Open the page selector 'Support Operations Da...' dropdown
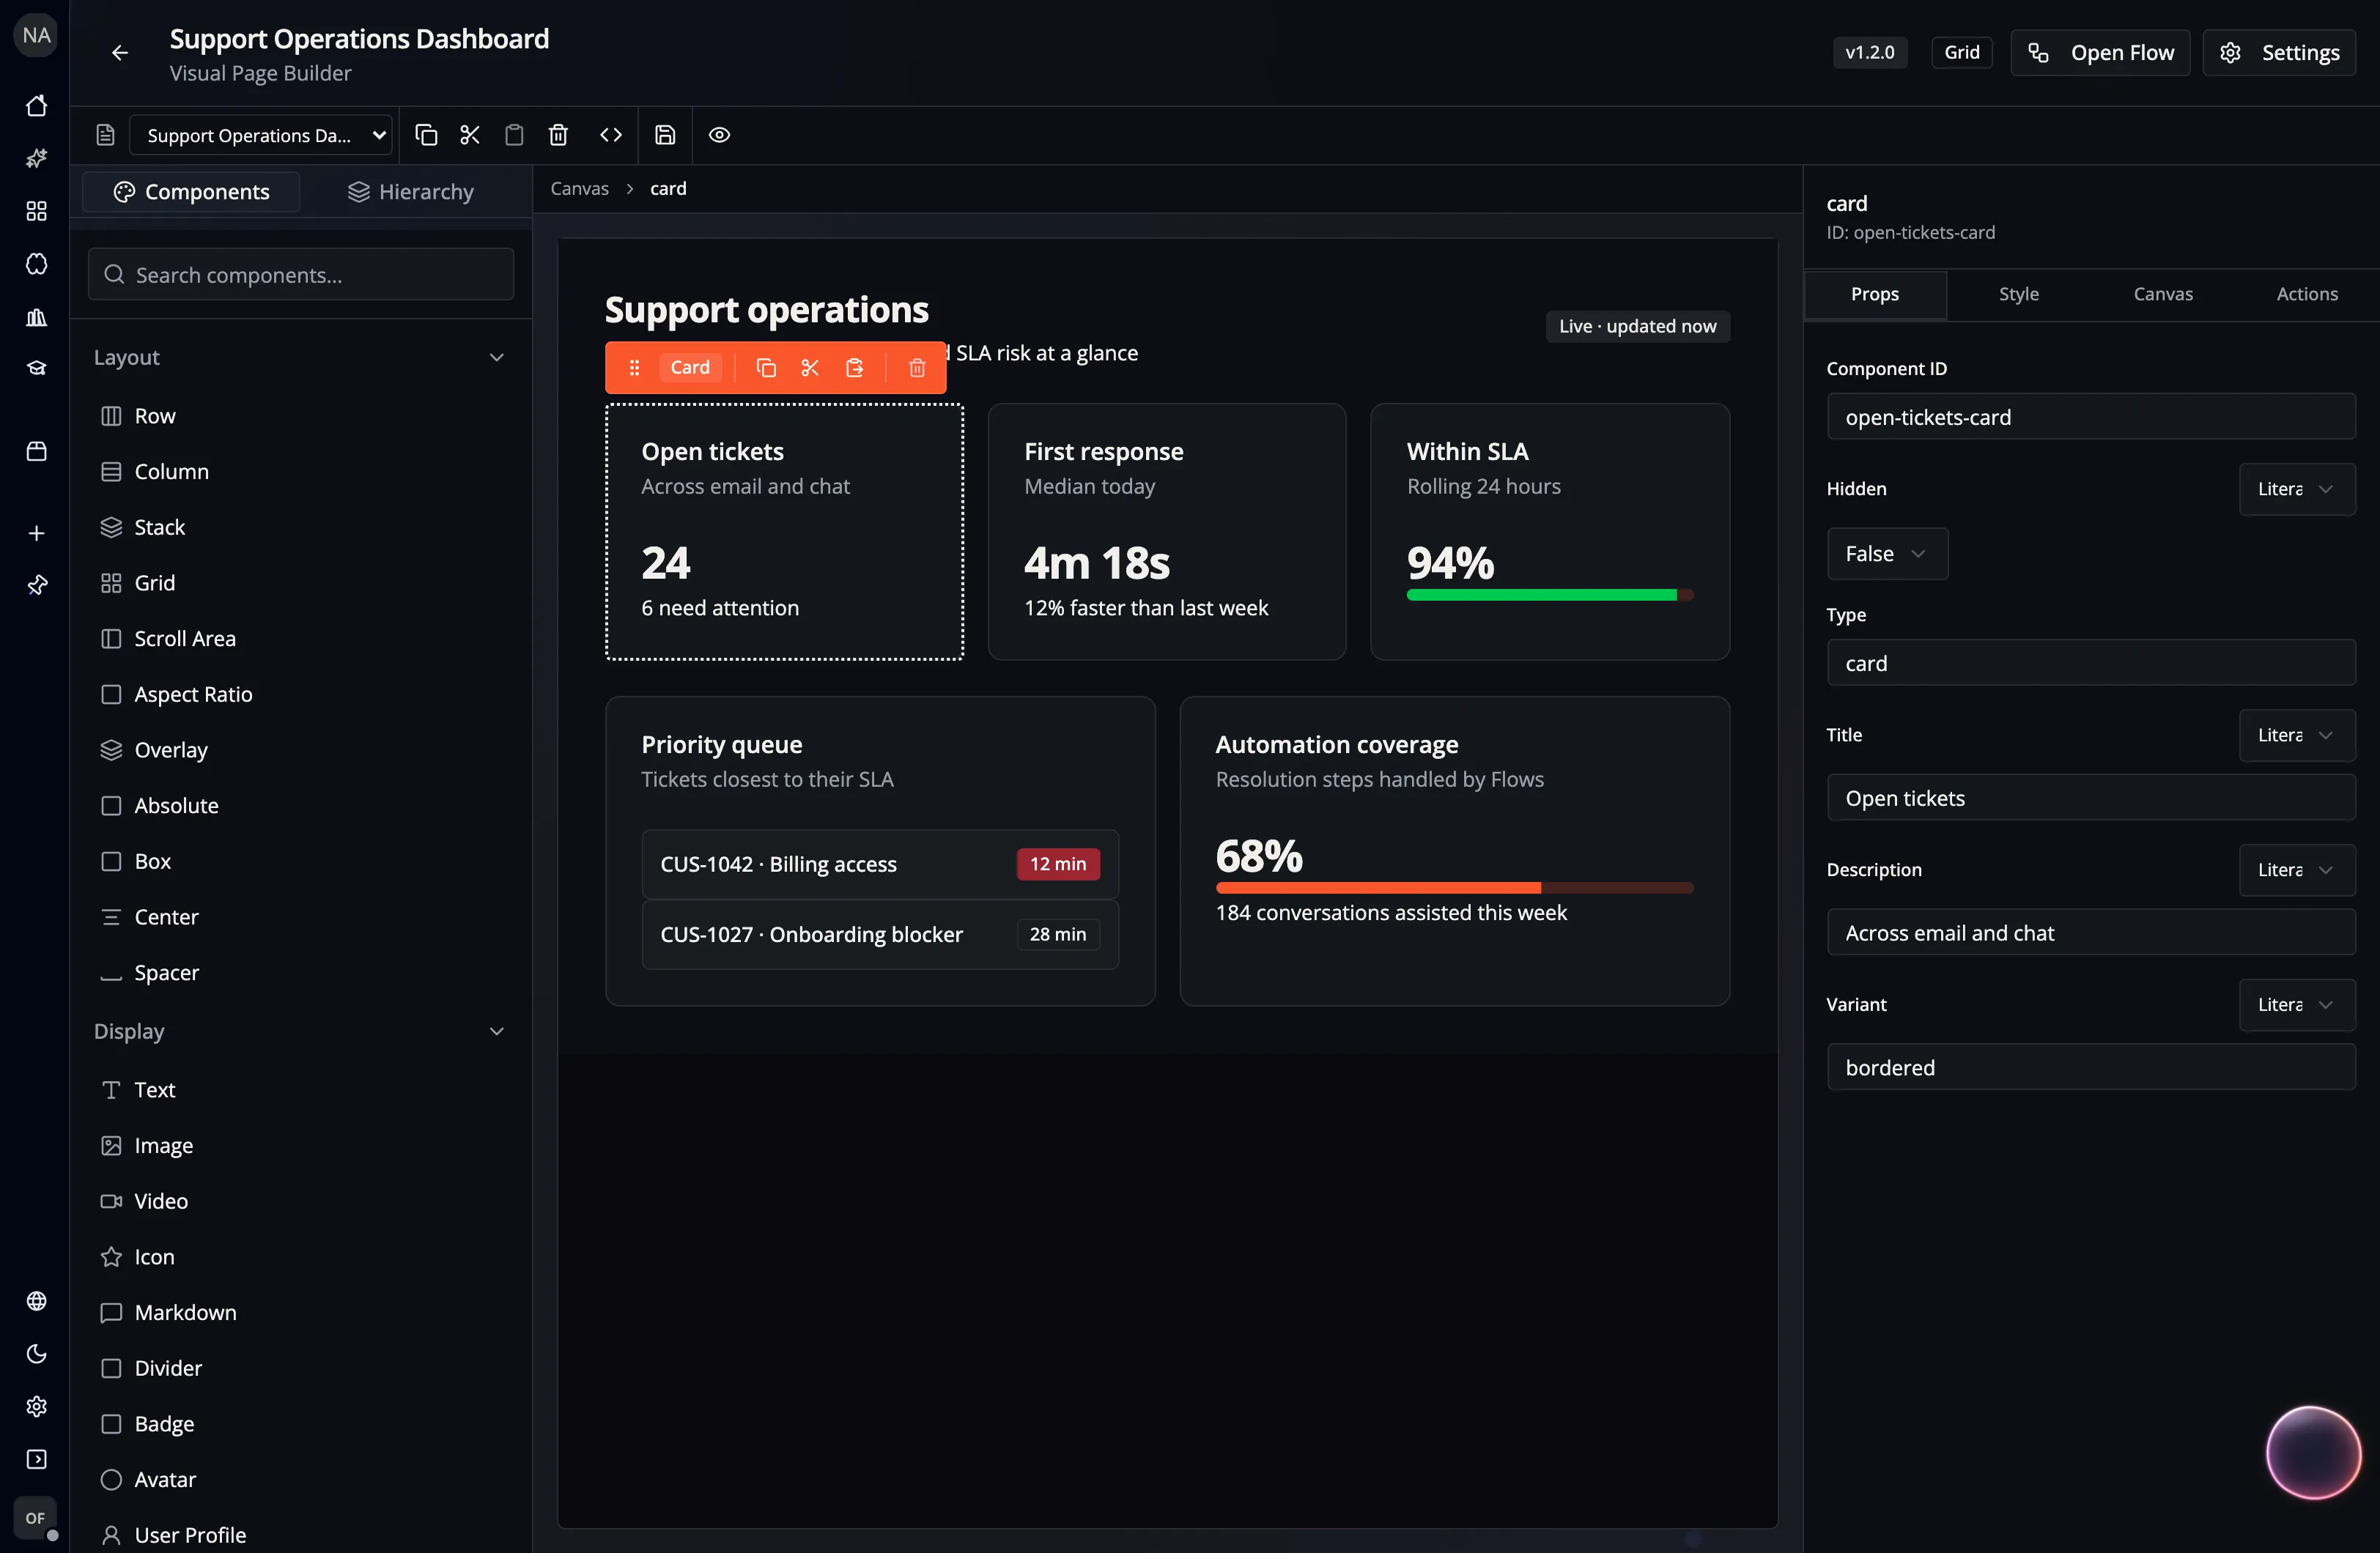Viewport: 2380px width, 1553px height. click(x=260, y=135)
